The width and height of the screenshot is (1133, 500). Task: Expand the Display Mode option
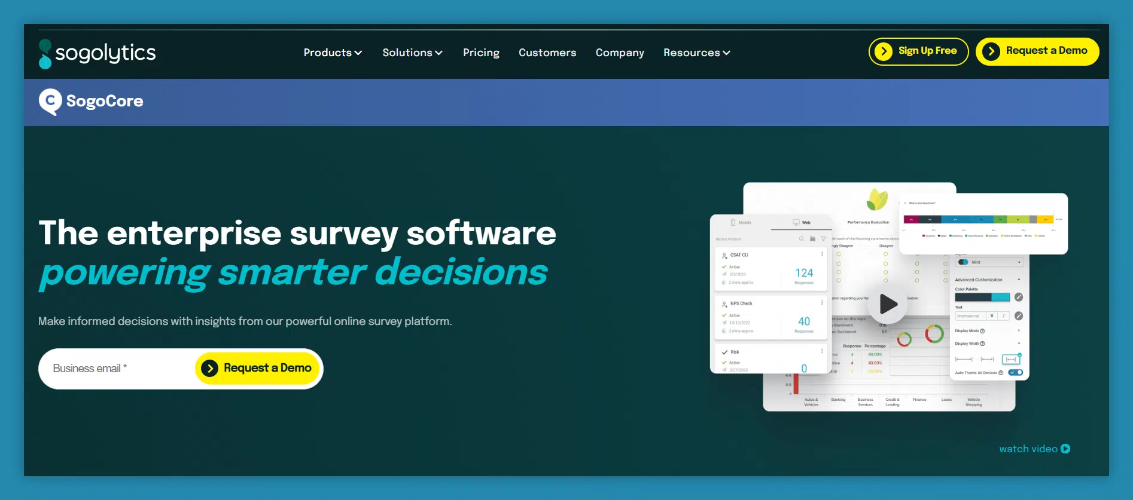1019,330
